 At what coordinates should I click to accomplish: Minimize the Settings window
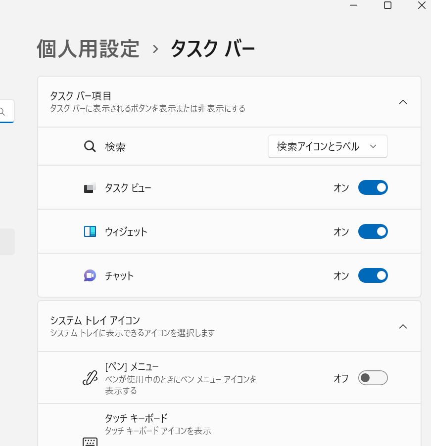[354, 5]
